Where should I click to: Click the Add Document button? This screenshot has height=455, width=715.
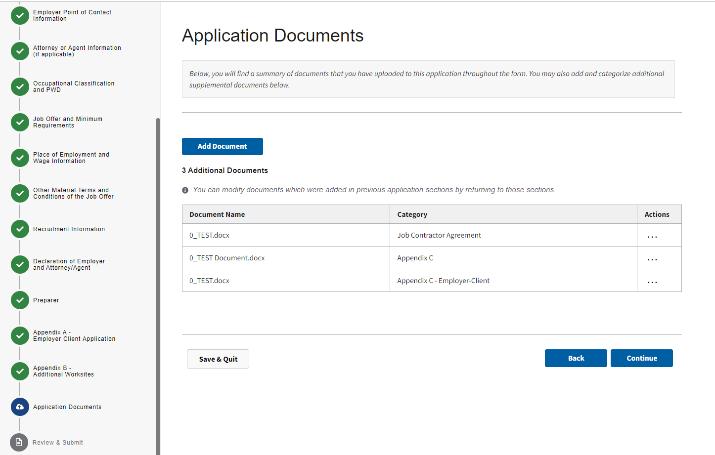click(222, 146)
